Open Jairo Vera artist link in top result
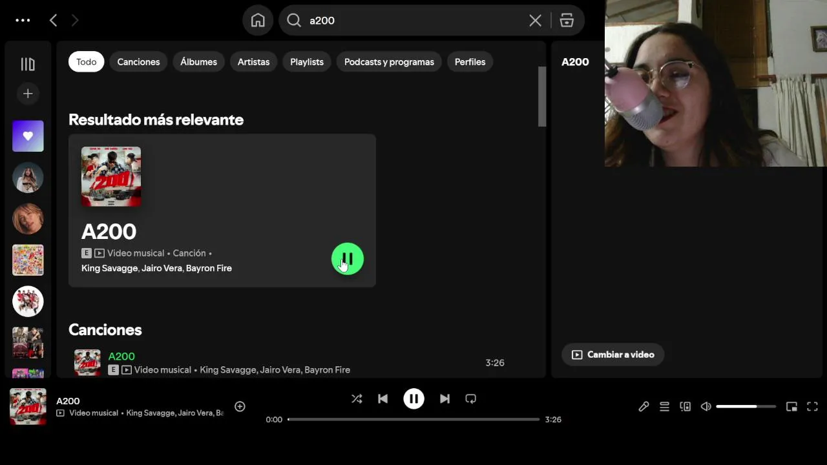Viewport: 827px width, 465px height. (162, 268)
